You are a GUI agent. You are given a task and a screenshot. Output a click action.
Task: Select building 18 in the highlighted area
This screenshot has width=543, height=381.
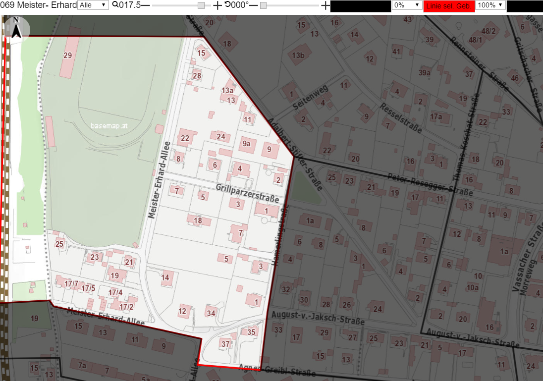[198, 220]
